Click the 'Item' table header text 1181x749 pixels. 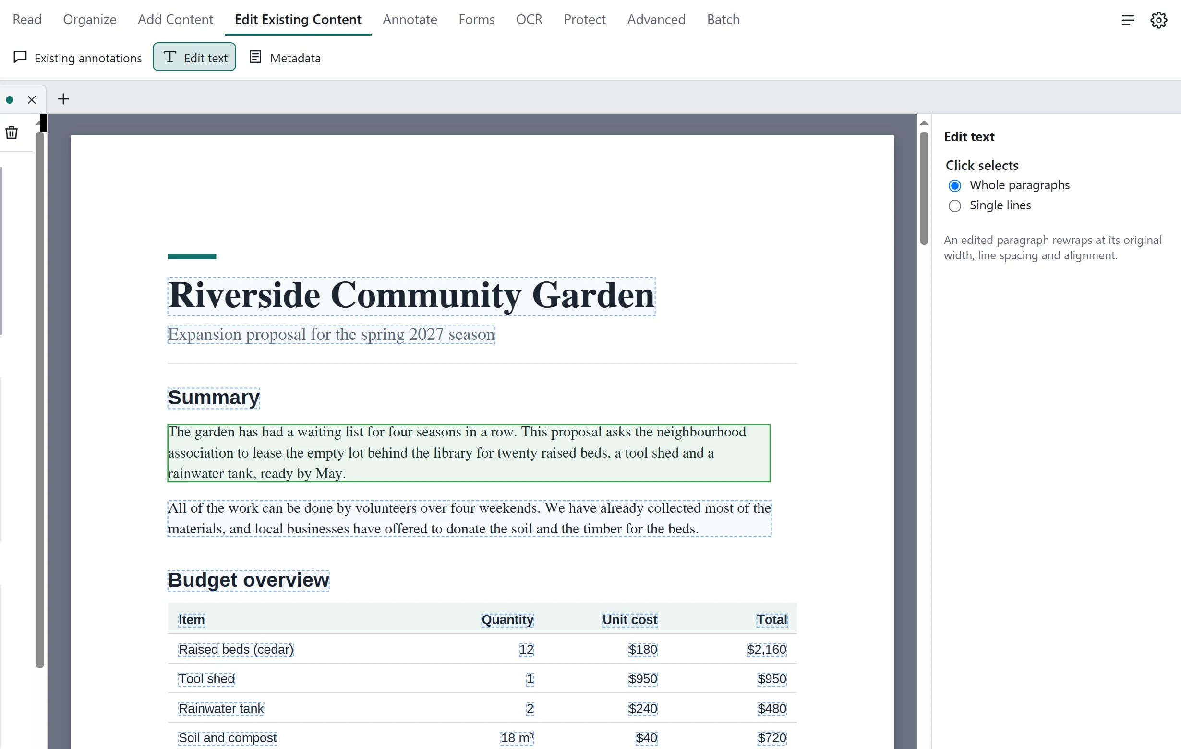click(x=192, y=620)
